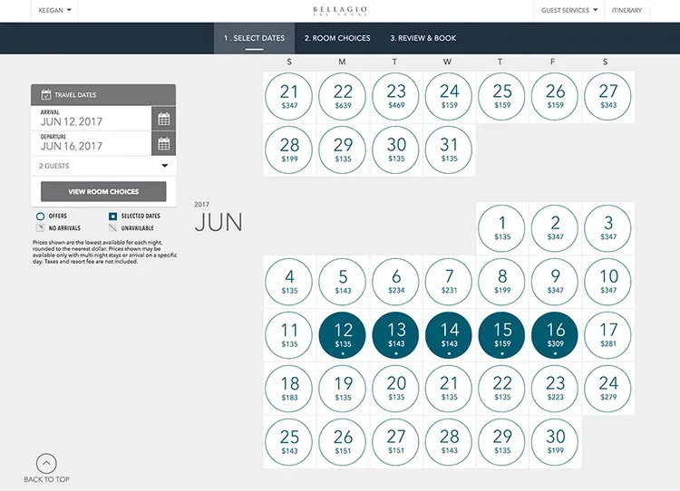The height and width of the screenshot is (491, 680).
Task: Open the departure date calendar icon
Action: pyautogui.click(x=163, y=143)
